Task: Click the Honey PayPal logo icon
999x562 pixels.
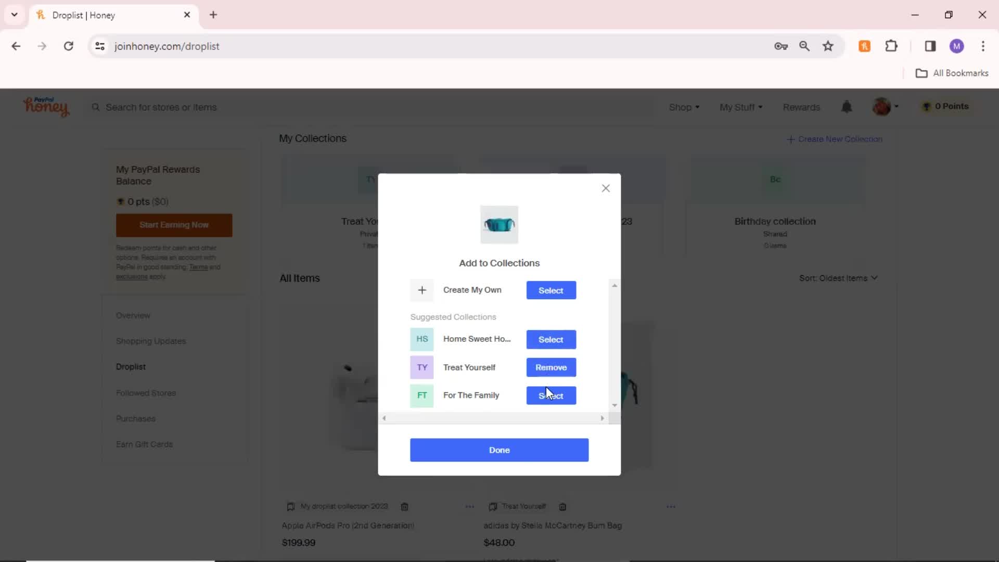Action: [x=45, y=106]
